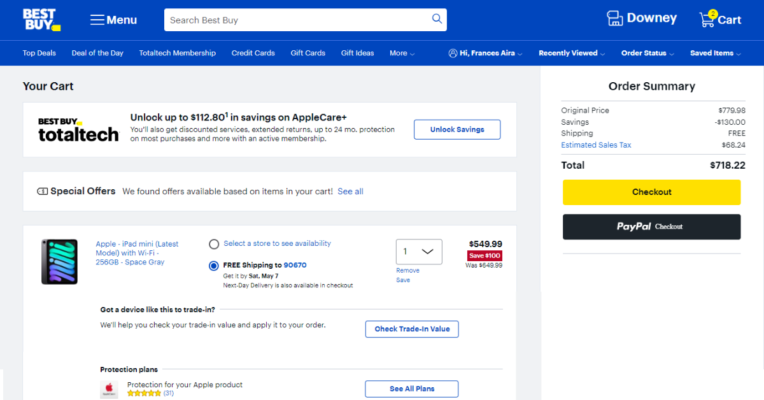Click the Special Offers badge icon
The width and height of the screenshot is (764, 400).
[x=41, y=190]
